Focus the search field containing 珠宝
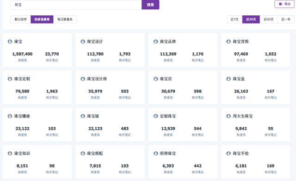 [x=76, y=5]
